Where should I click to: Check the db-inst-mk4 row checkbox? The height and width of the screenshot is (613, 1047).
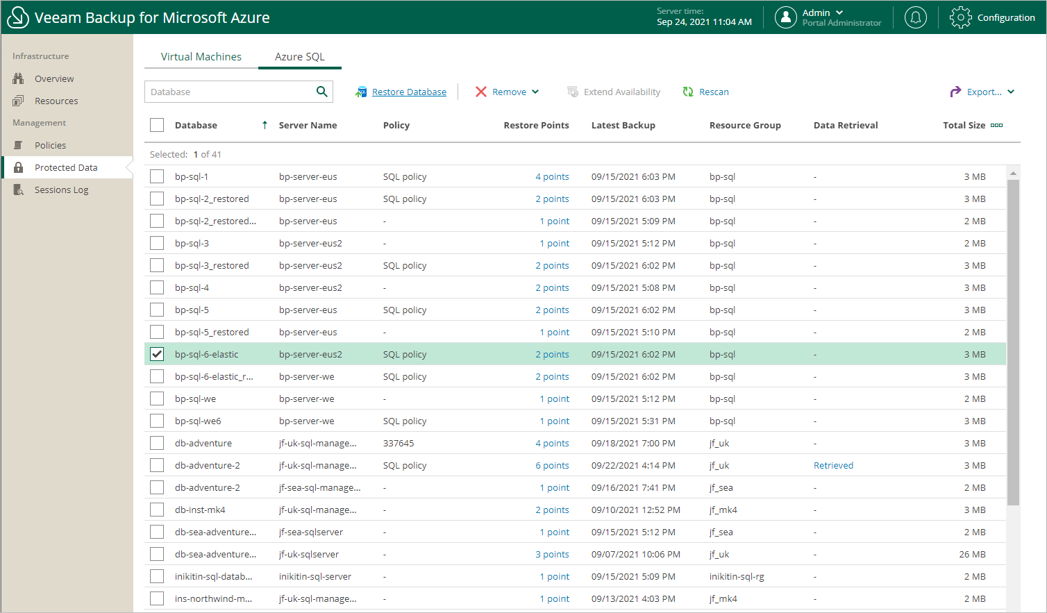[157, 510]
